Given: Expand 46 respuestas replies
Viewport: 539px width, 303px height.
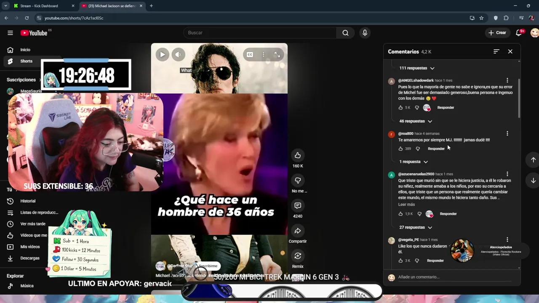Looking at the screenshot, I should coord(416,121).
